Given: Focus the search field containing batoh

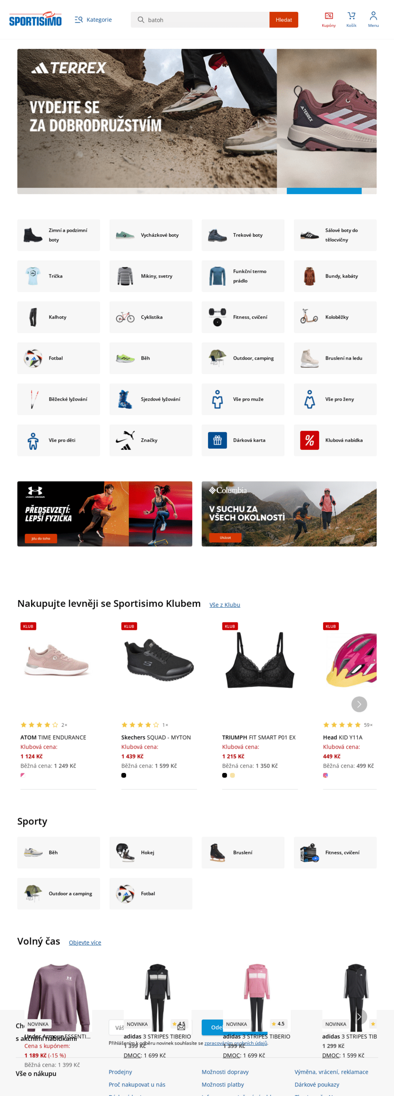Looking at the screenshot, I should point(200,20).
